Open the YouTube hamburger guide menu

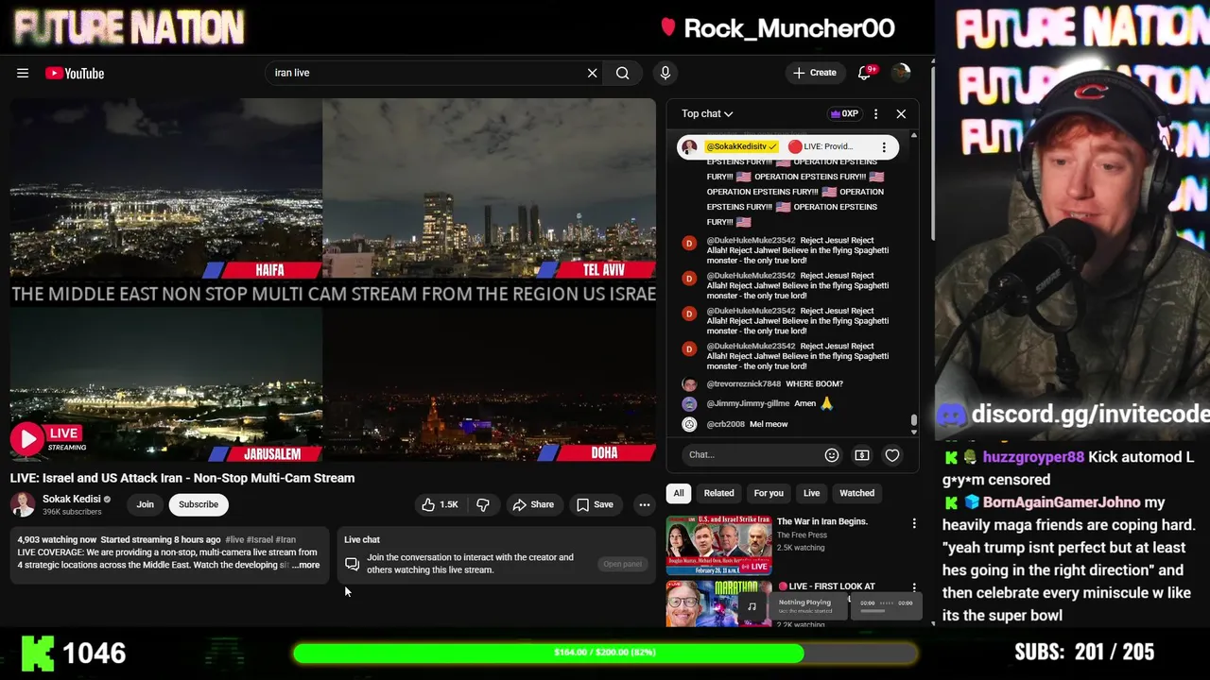(x=23, y=73)
